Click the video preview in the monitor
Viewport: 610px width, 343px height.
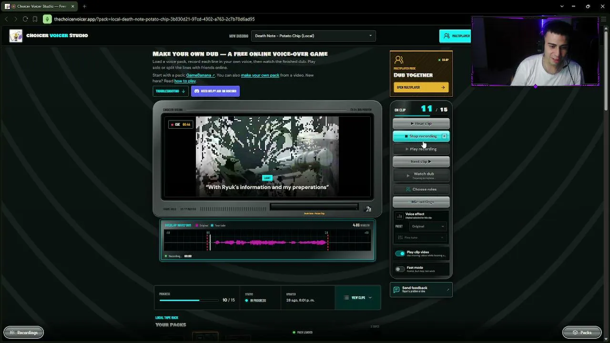[x=267, y=157]
